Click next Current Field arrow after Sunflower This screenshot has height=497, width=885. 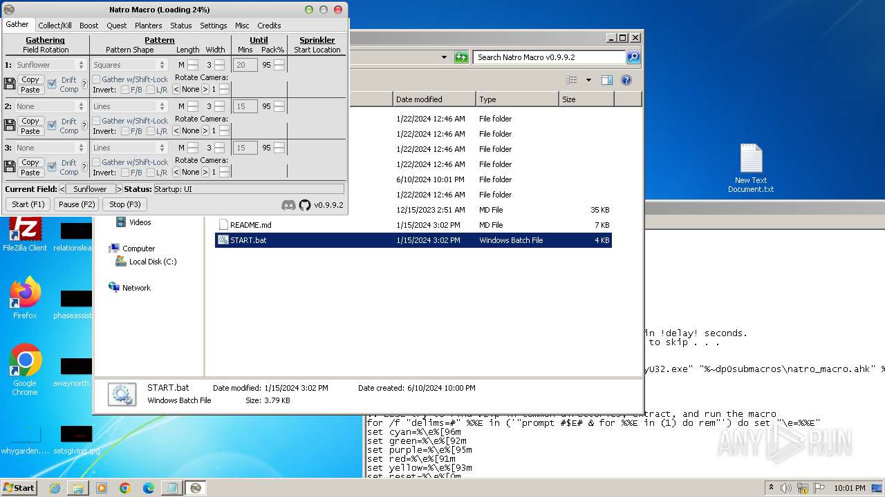click(119, 189)
